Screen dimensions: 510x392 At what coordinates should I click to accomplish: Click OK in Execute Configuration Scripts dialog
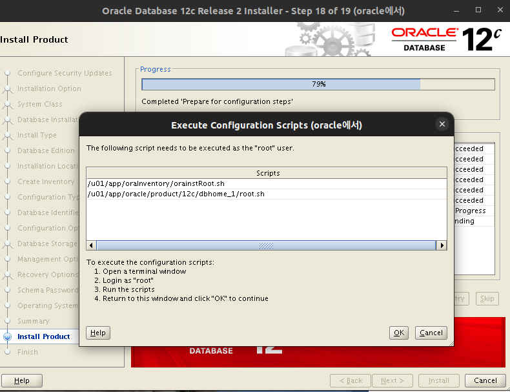[399, 333]
